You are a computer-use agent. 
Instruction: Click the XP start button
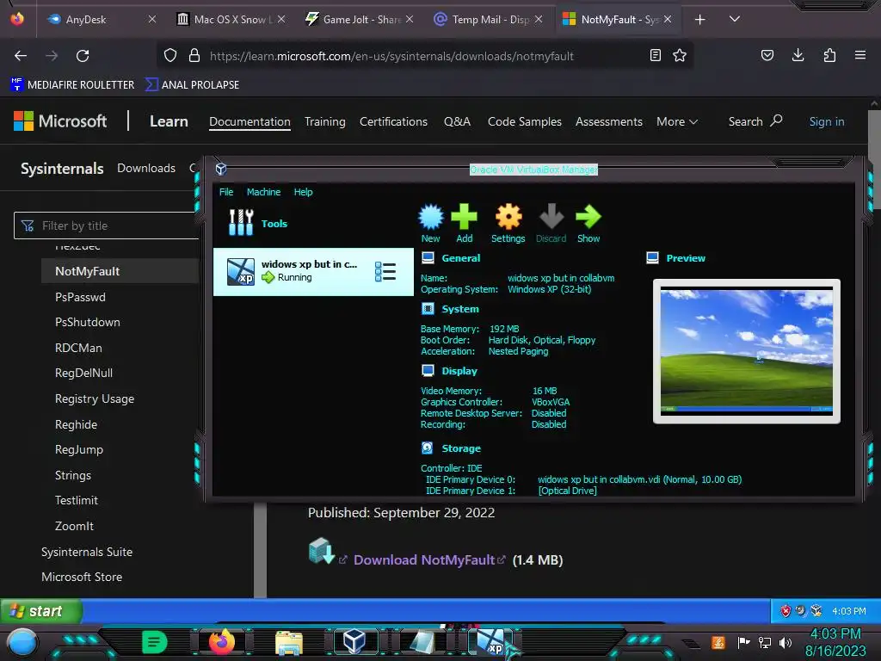point(41,611)
